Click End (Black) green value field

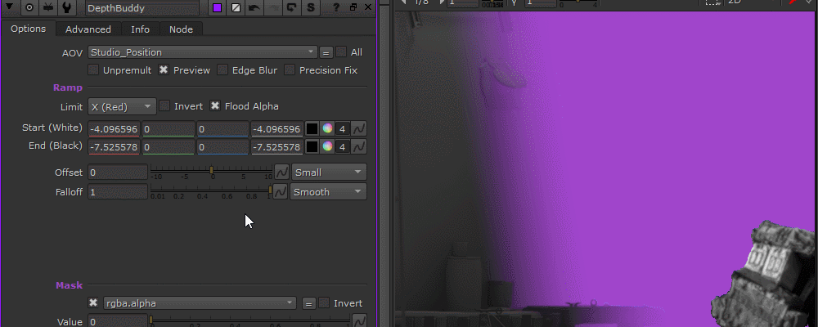coord(168,147)
